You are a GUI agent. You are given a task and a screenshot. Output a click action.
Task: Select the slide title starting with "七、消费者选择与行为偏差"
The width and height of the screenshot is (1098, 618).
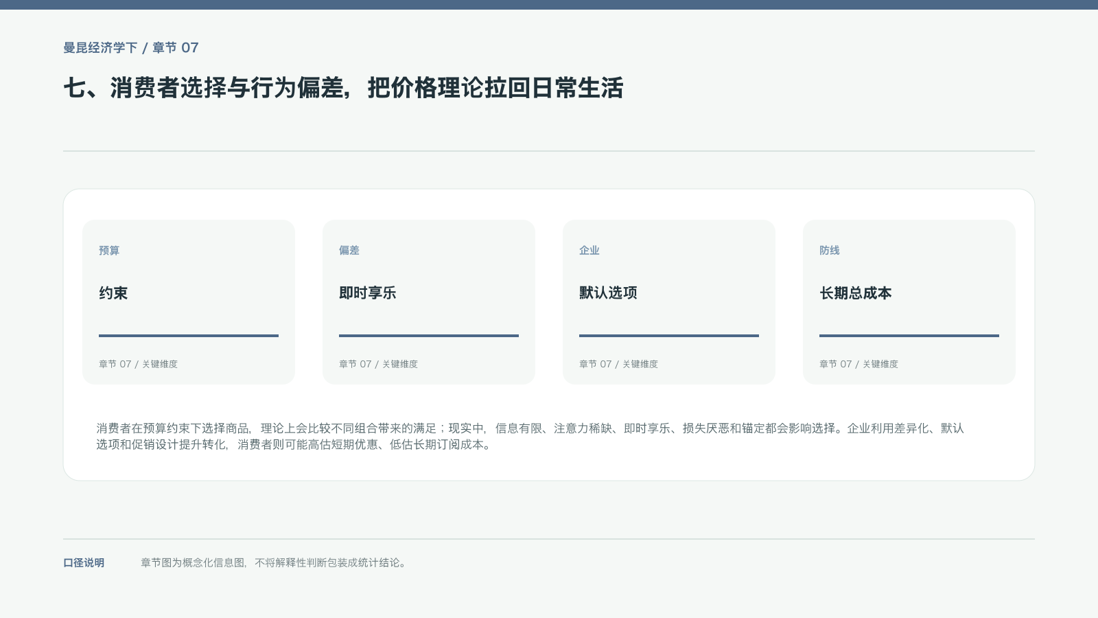click(x=343, y=88)
